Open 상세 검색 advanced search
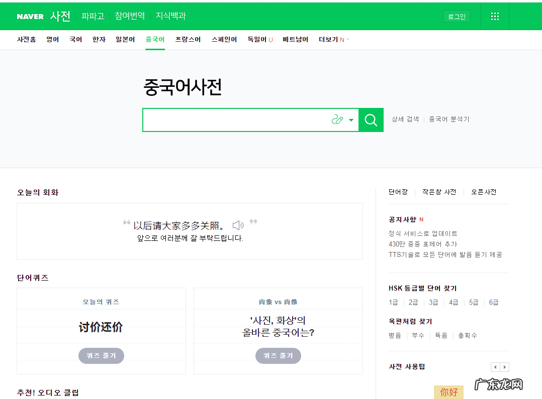542x399 pixels. pos(405,119)
